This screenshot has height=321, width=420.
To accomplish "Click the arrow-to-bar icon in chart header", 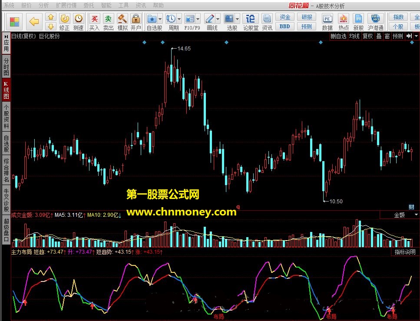I will tap(409, 36).
